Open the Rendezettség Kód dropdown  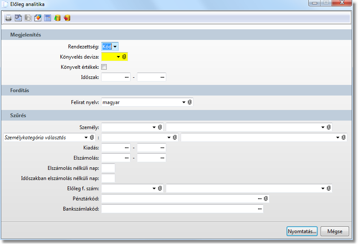(115, 47)
